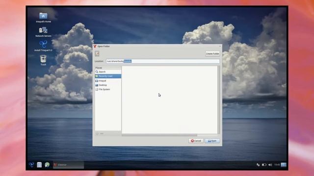Click the battery indicator tray icon
This screenshot has width=314, height=176.
tap(264, 165)
